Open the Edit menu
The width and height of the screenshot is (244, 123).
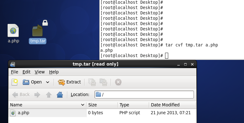tap(26, 72)
